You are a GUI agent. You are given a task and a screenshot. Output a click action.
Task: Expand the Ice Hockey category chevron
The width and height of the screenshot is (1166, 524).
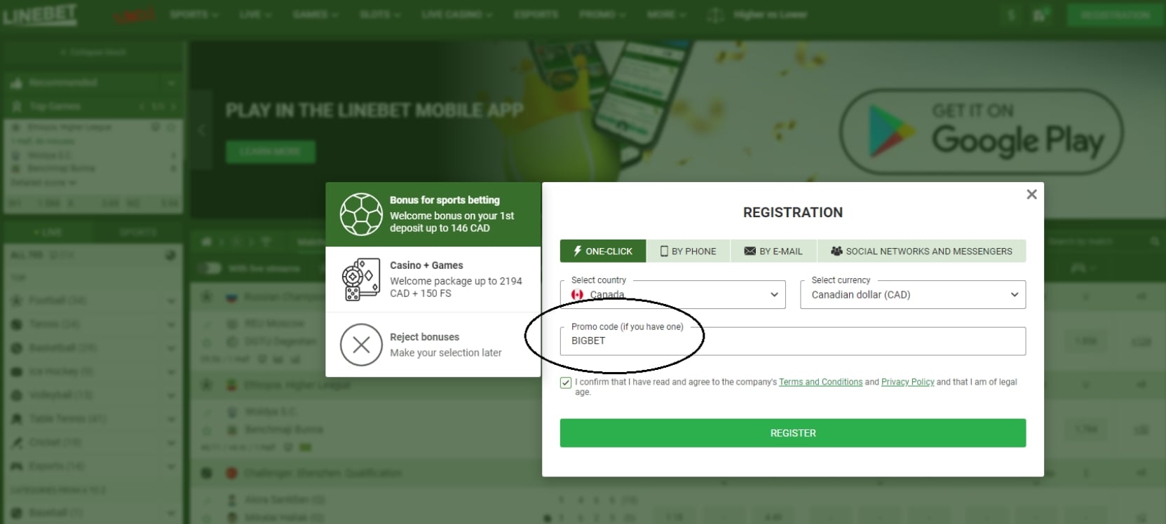[x=171, y=371]
